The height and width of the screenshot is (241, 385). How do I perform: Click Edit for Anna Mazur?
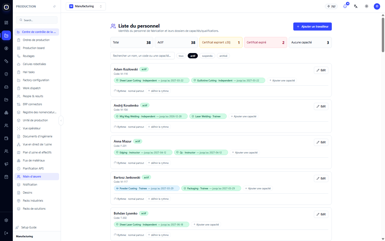coord(321,142)
